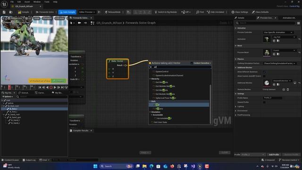Switch to the Rig Hierarchy tab
This screenshot has height=170, width=302.
(x=8, y=93)
